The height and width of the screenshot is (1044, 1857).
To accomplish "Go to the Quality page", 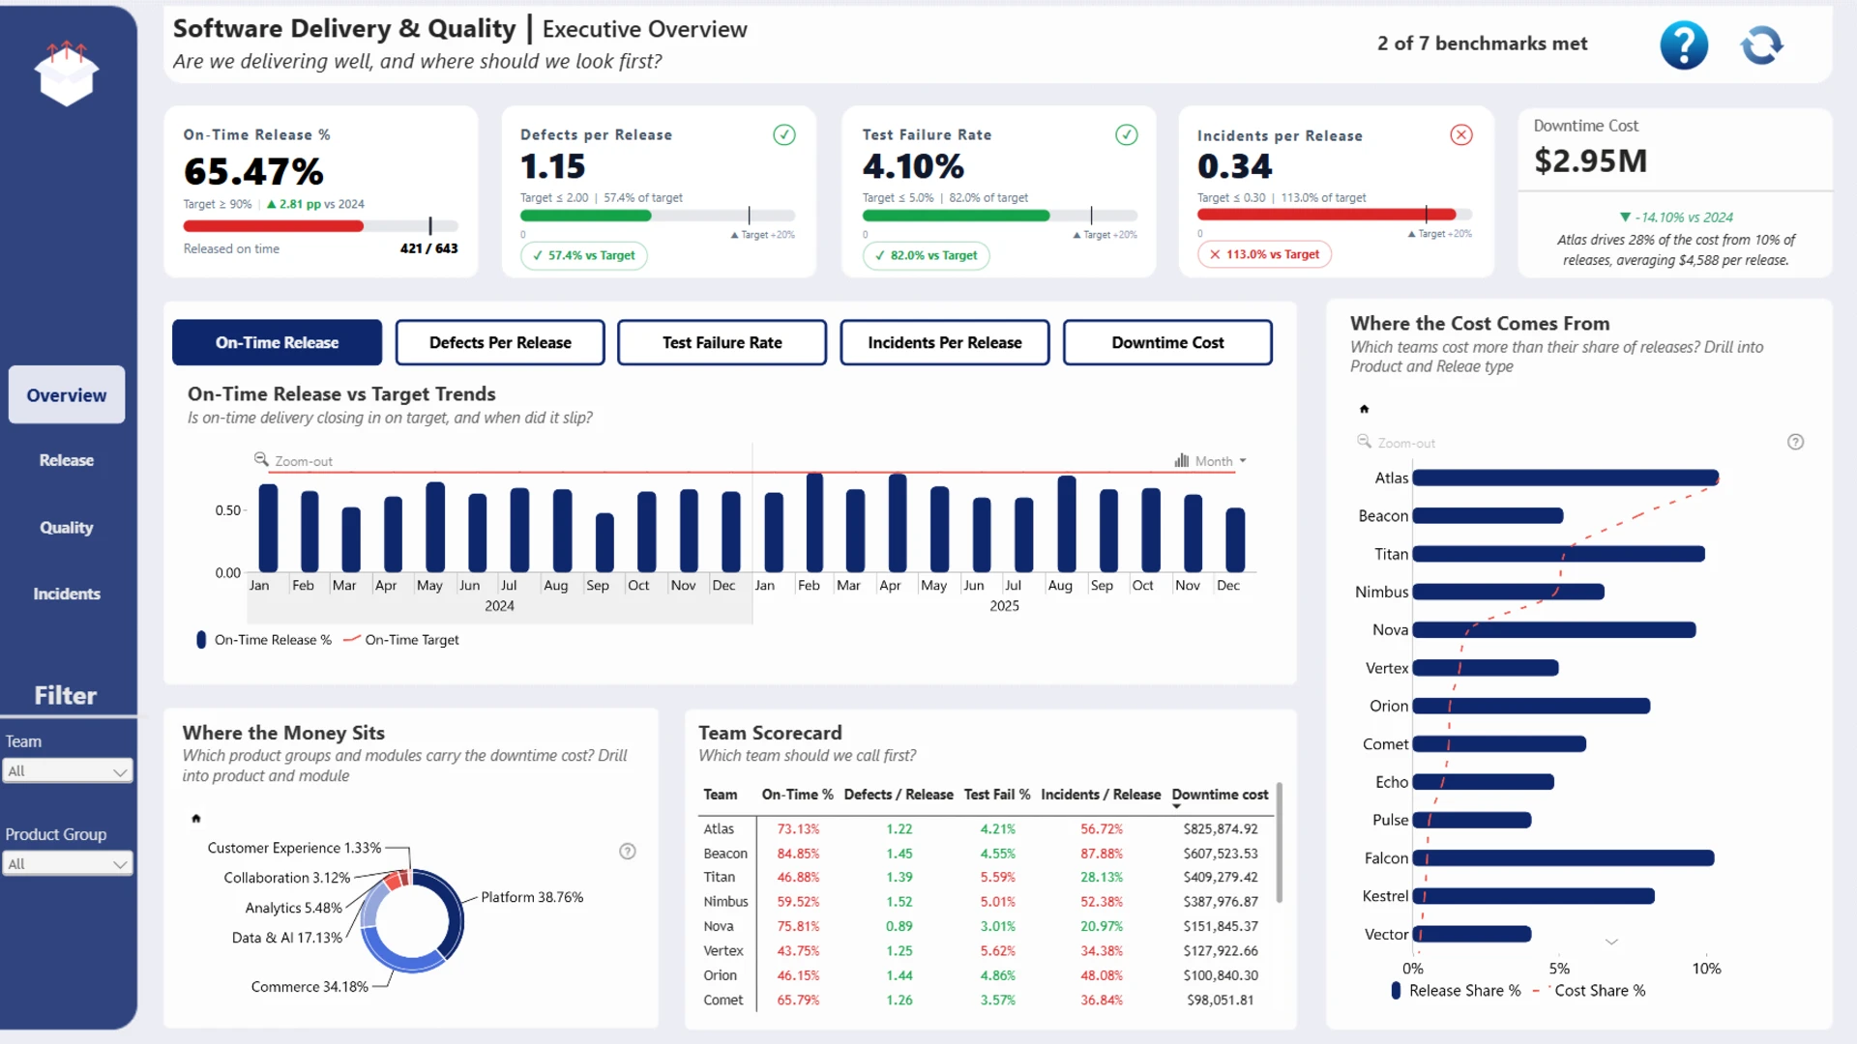I will pyautogui.click(x=67, y=527).
